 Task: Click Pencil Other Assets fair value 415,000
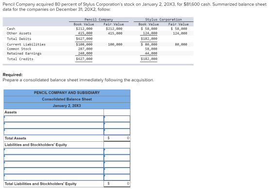(x=115, y=34)
